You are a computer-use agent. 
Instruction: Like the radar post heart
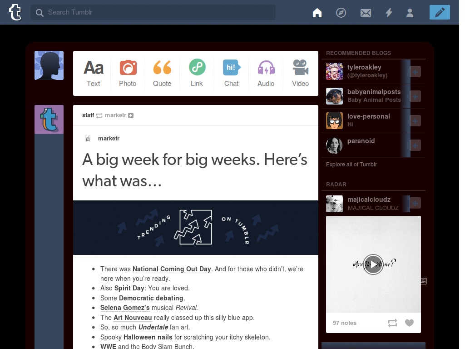tap(409, 323)
